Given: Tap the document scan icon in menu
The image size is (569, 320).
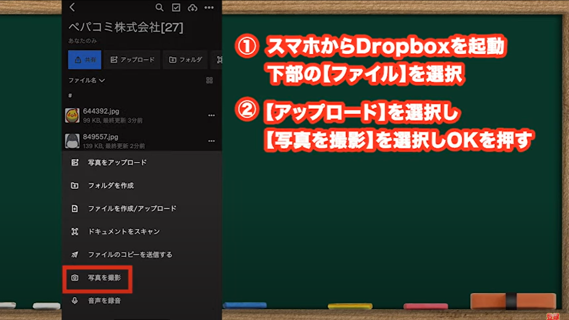Looking at the screenshot, I should pyautogui.click(x=74, y=231).
